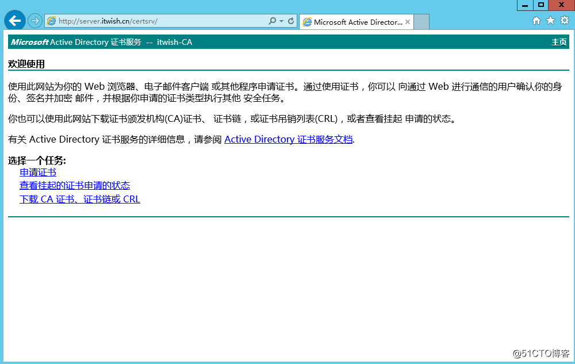Close the Microsoft Active Directory tab
The height and width of the screenshot is (364, 575).
(408, 22)
